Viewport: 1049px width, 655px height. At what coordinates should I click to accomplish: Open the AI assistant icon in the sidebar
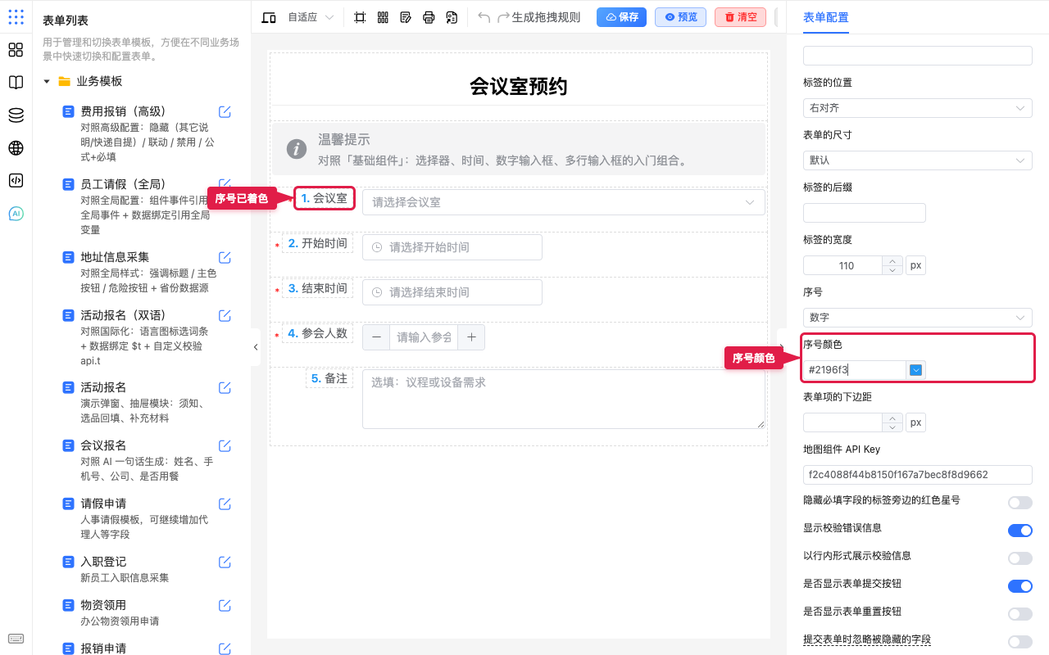(16, 214)
